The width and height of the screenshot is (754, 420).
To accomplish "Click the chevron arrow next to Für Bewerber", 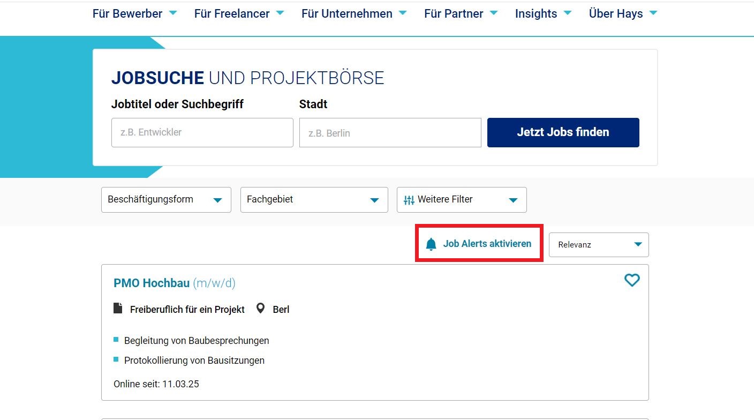I will [x=173, y=13].
